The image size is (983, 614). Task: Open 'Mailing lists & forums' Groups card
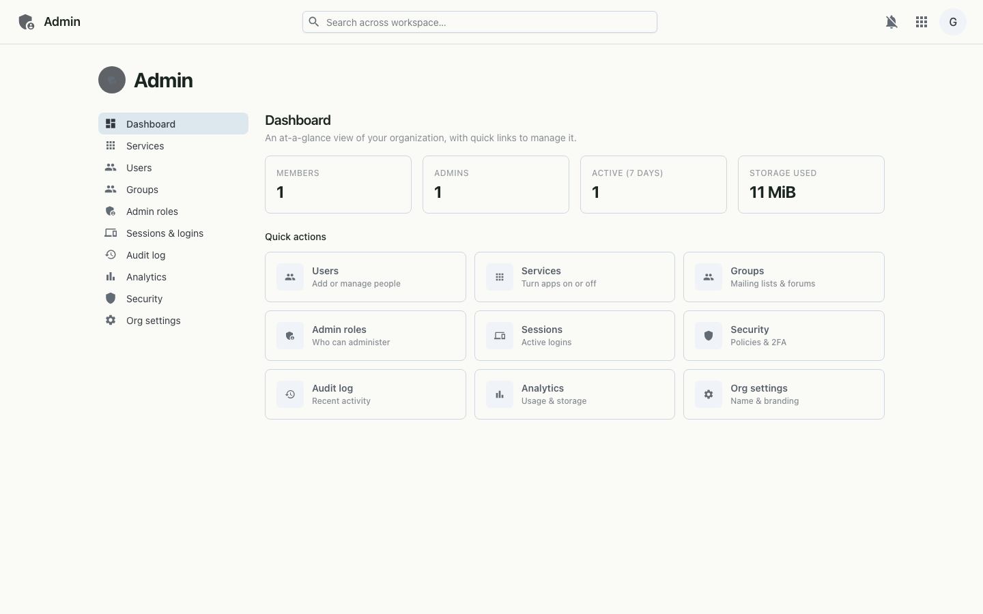pos(784,277)
